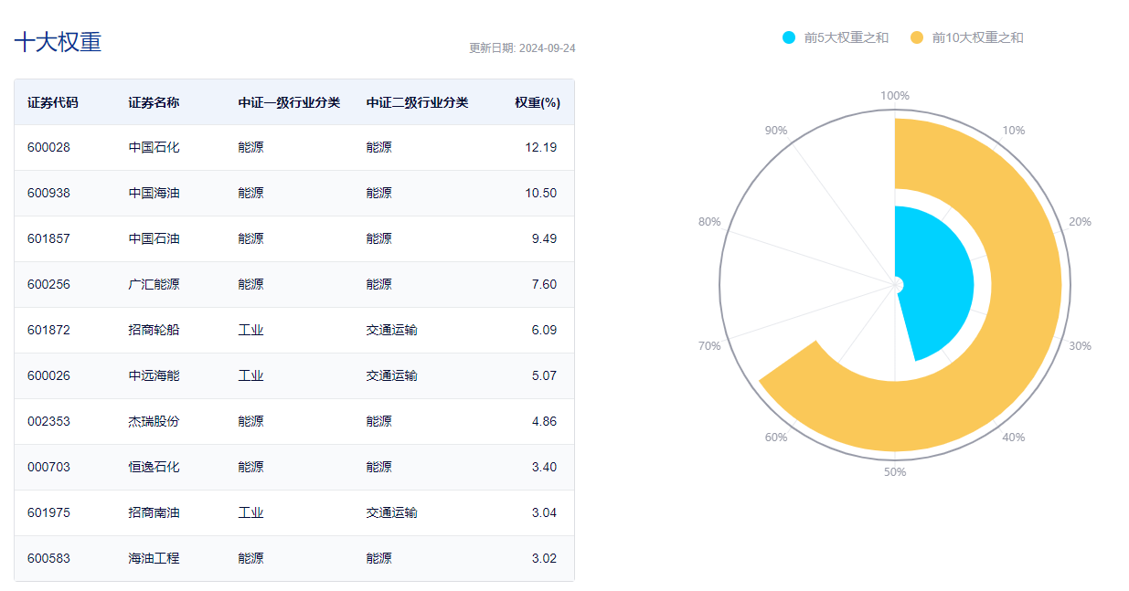
Task: Click the weight value 6.09
Action: click(544, 330)
